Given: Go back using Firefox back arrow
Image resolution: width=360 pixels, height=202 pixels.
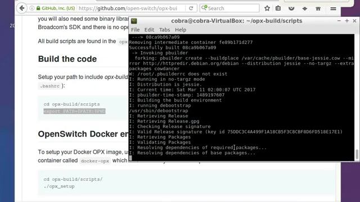Looking at the screenshot, I should point(22,8).
